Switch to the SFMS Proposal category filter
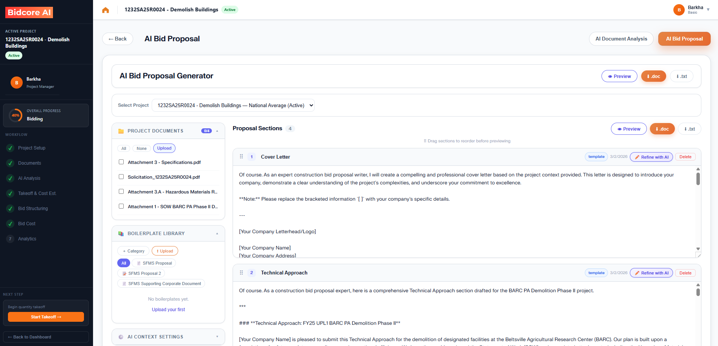Viewport: 718px width, 346px height. (154, 263)
